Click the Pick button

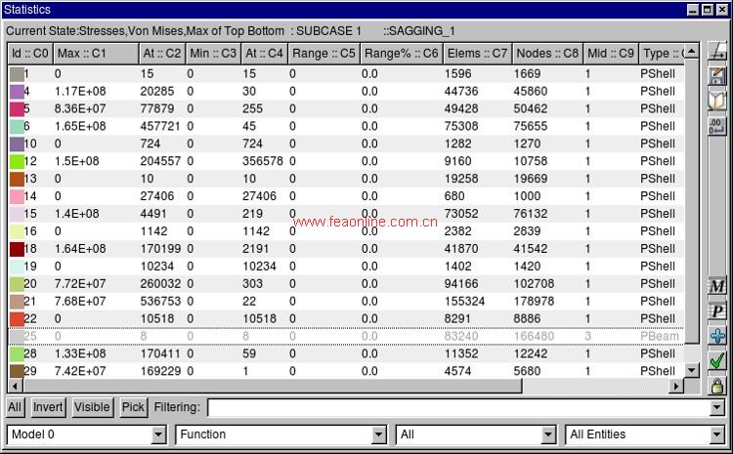(133, 407)
